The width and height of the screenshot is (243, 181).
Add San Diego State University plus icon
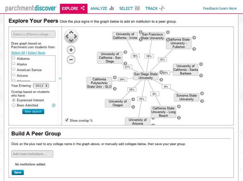[x=161, y=72]
